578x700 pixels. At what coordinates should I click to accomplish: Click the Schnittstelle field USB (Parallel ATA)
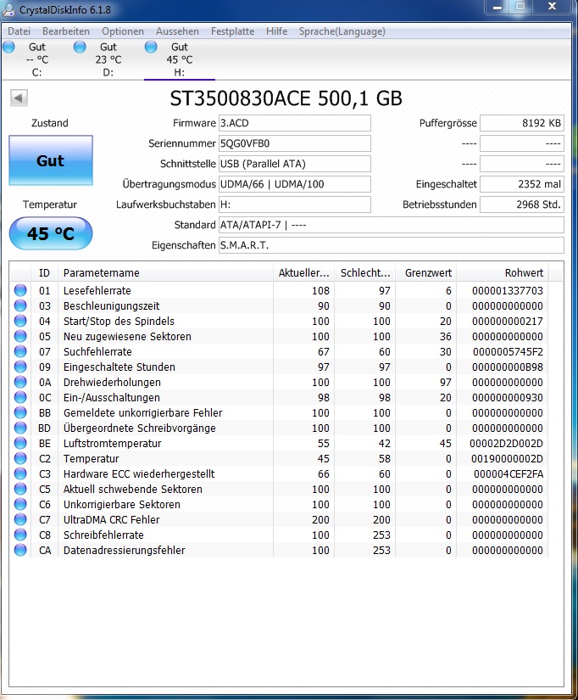pos(295,164)
